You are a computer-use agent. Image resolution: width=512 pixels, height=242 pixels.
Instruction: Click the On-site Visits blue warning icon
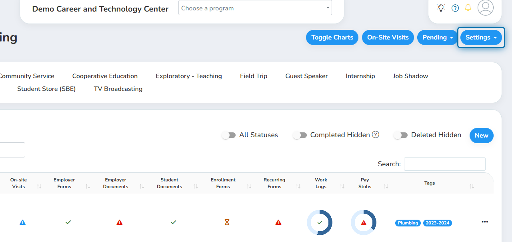[22, 222]
